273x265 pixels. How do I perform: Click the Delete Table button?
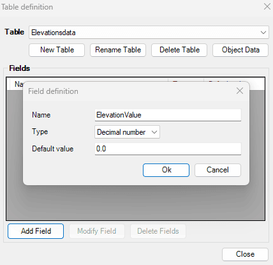point(179,50)
